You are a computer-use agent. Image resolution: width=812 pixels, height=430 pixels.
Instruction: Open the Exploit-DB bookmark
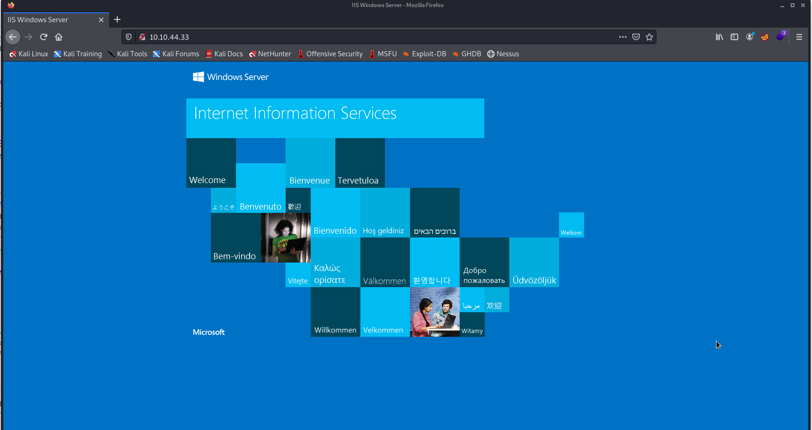425,54
